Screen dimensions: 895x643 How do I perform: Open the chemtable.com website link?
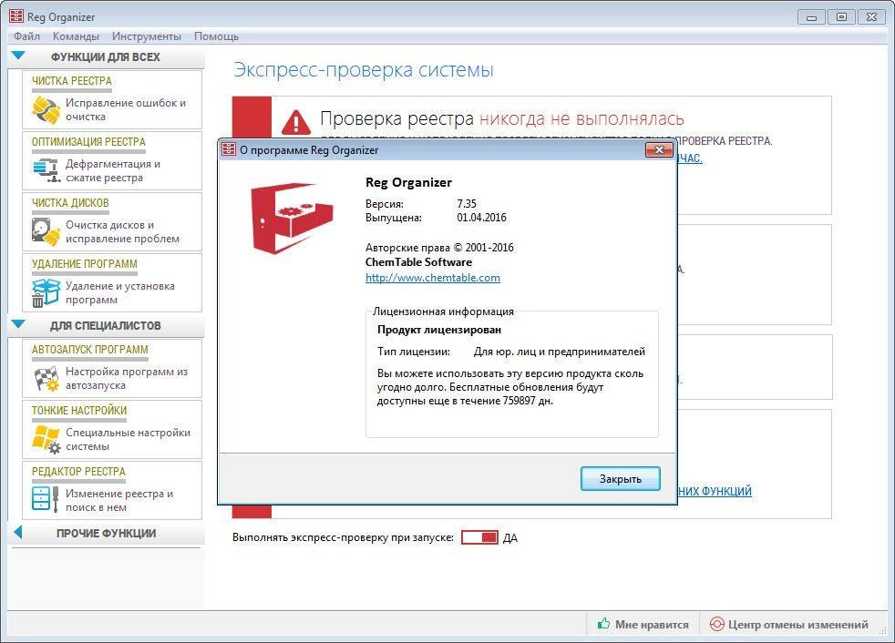(433, 278)
